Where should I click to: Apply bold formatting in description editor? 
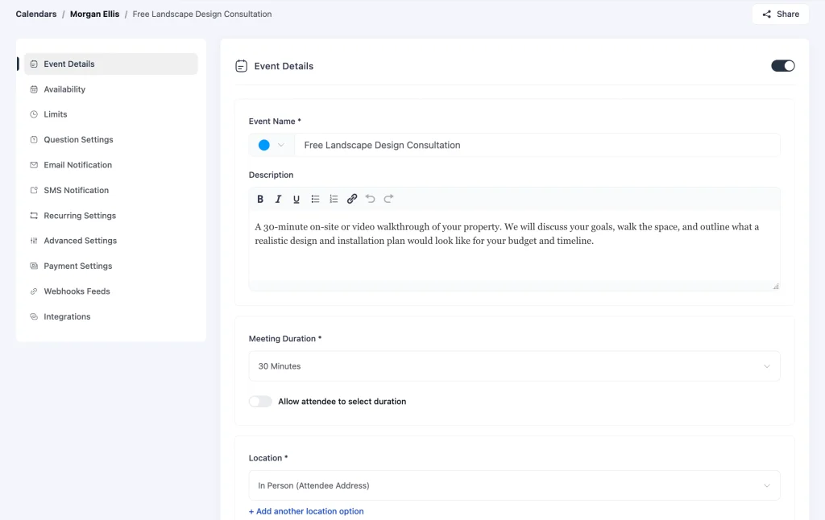coord(260,199)
